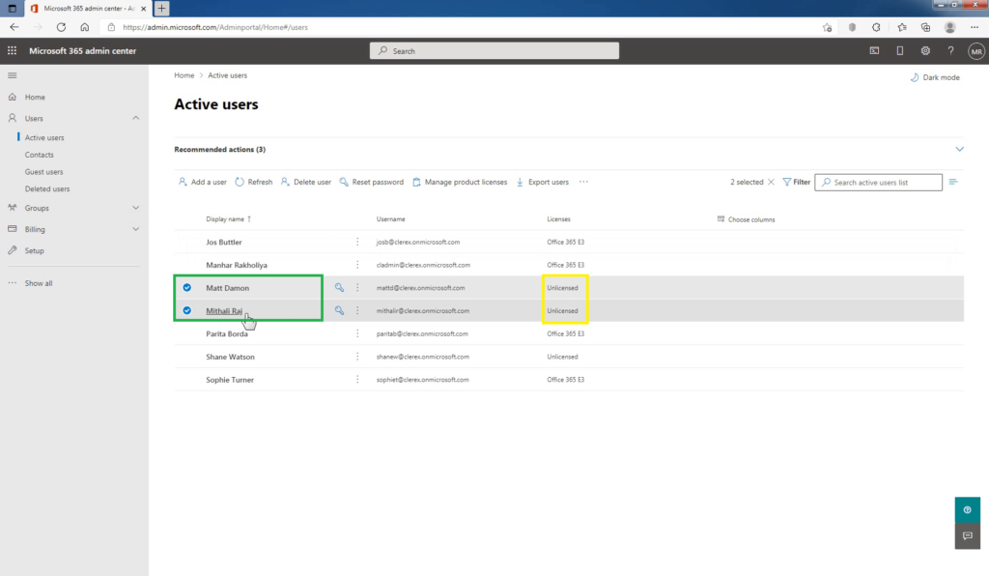The image size is (989, 576).
Task: Open more actions dots for Sophie Turner
Action: (x=357, y=380)
